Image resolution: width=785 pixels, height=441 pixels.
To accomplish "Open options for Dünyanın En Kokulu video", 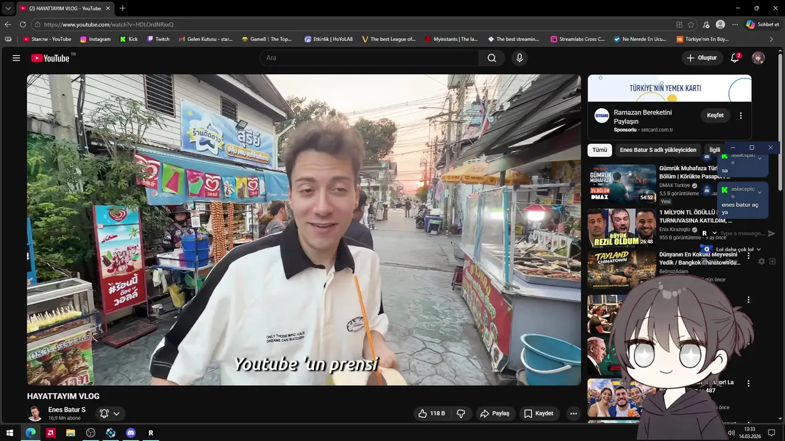I will 748,256.
